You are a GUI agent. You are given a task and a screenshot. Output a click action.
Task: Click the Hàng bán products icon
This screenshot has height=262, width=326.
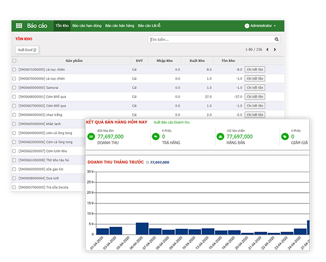click(x=220, y=137)
